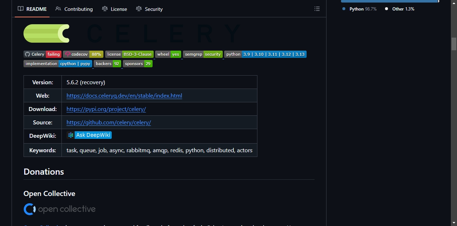
Task: Open the semgrep security badge
Action: pos(203,54)
